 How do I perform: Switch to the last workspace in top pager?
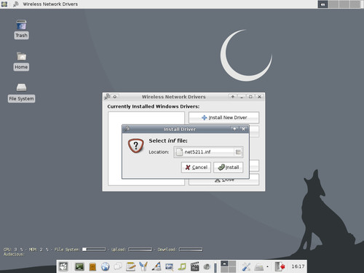[355, 4]
